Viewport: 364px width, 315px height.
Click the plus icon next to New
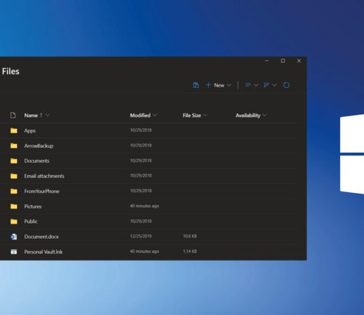(208, 85)
